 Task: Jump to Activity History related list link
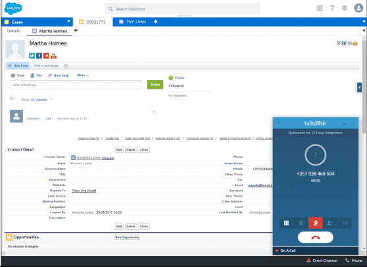pos(168,138)
